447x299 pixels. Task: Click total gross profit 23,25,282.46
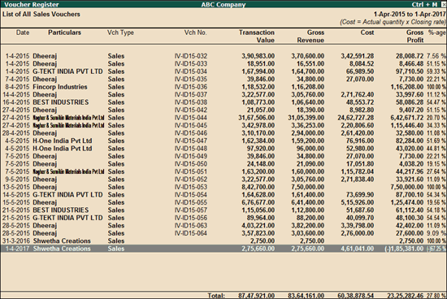405,296
